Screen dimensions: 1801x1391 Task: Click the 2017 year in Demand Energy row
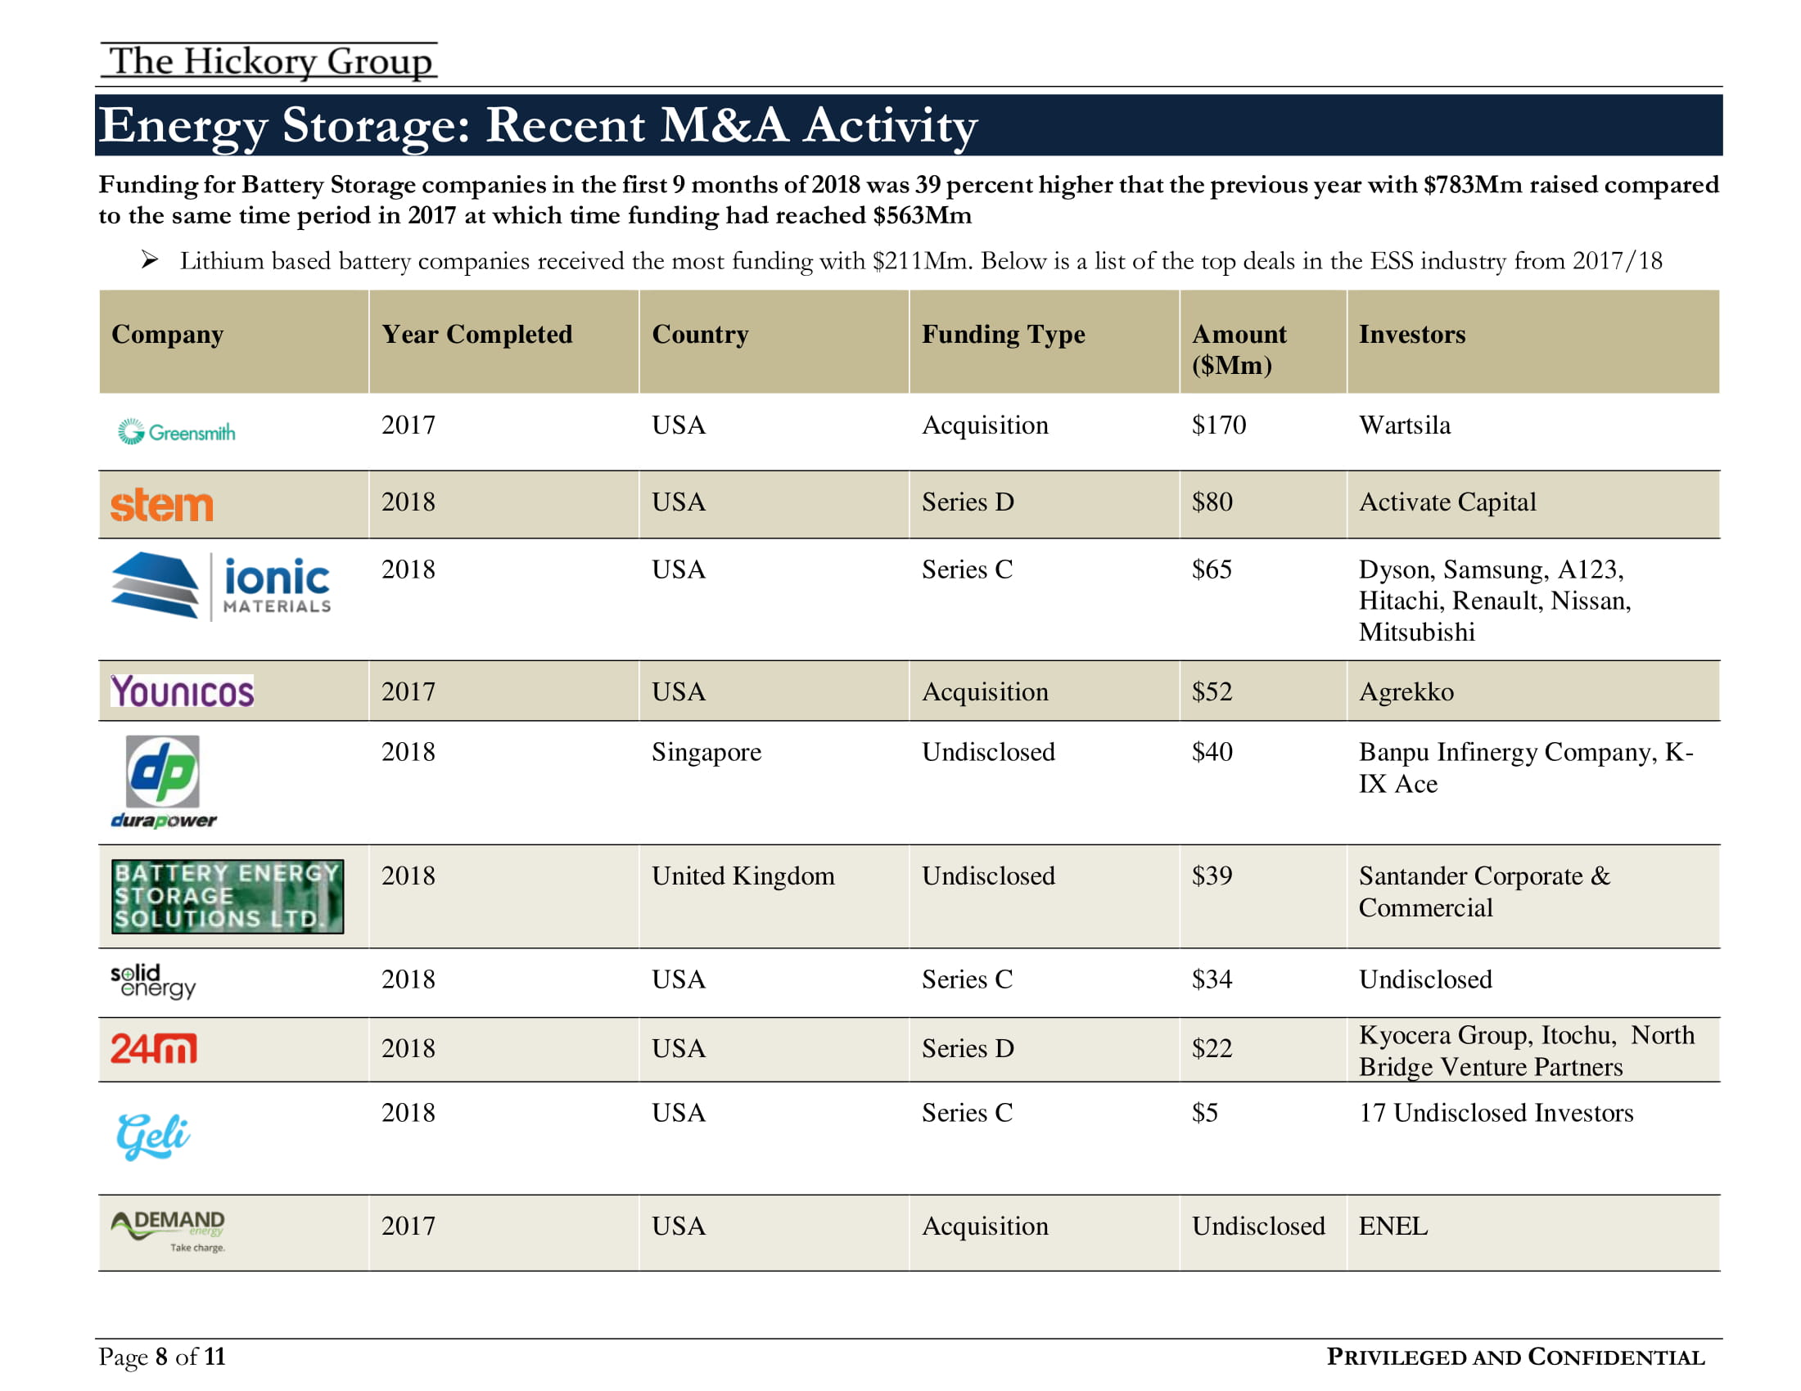[408, 1227]
